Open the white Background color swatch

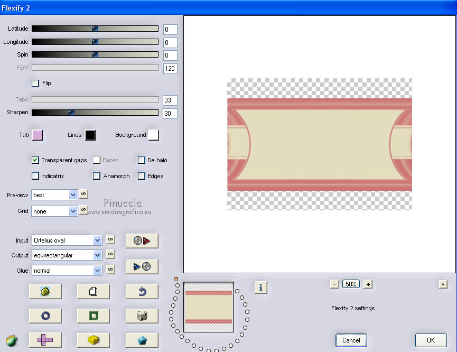(x=154, y=135)
